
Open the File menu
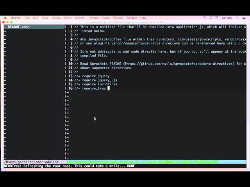coord(27,18)
